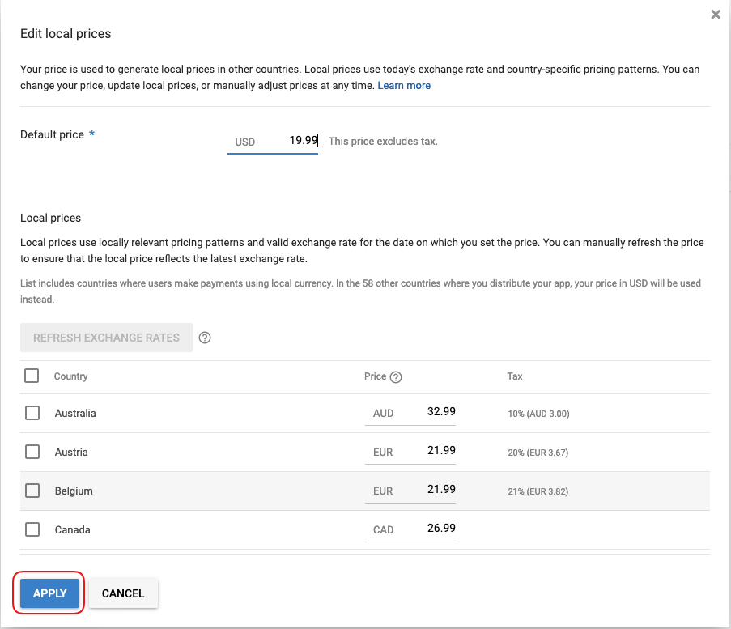
Task: Check the Australia checkbox
Action: point(32,413)
